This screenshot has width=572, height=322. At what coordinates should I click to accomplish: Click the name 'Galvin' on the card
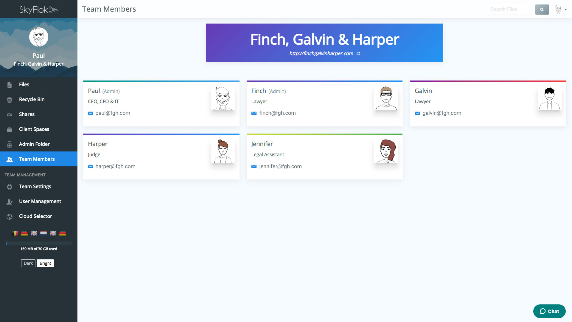coord(423,91)
